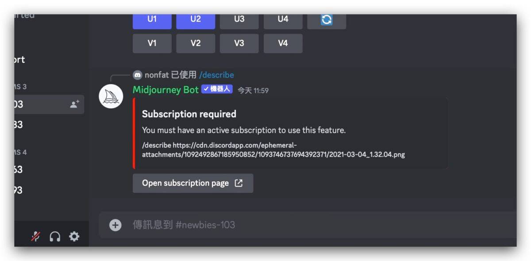This screenshot has width=531, height=261.
Task: Click the V2 variation button
Action: 196,43
